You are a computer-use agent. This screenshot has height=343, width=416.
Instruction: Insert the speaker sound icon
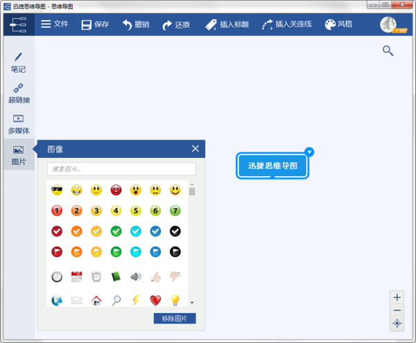tap(136, 276)
